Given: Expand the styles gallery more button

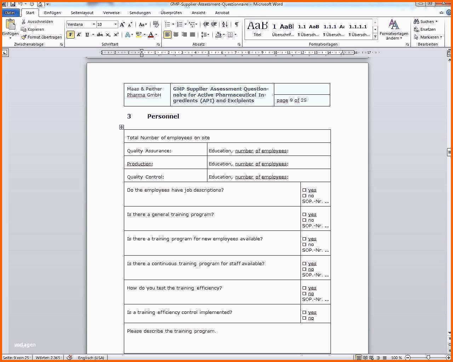Looking at the screenshot, I should (x=375, y=36).
